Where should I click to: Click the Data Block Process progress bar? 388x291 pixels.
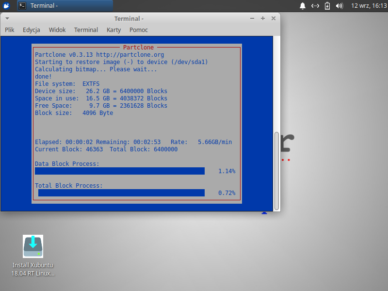coord(120,171)
